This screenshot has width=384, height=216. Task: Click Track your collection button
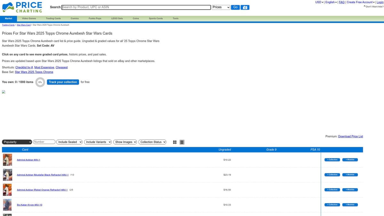[63, 82]
